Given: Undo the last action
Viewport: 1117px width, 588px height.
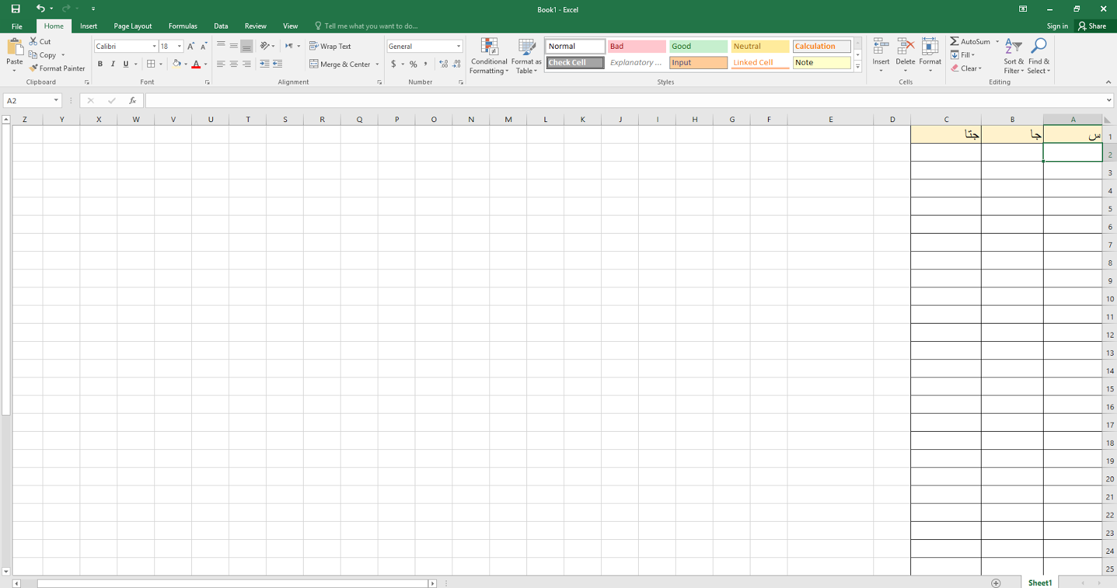Looking at the screenshot, I should (40, 9).
